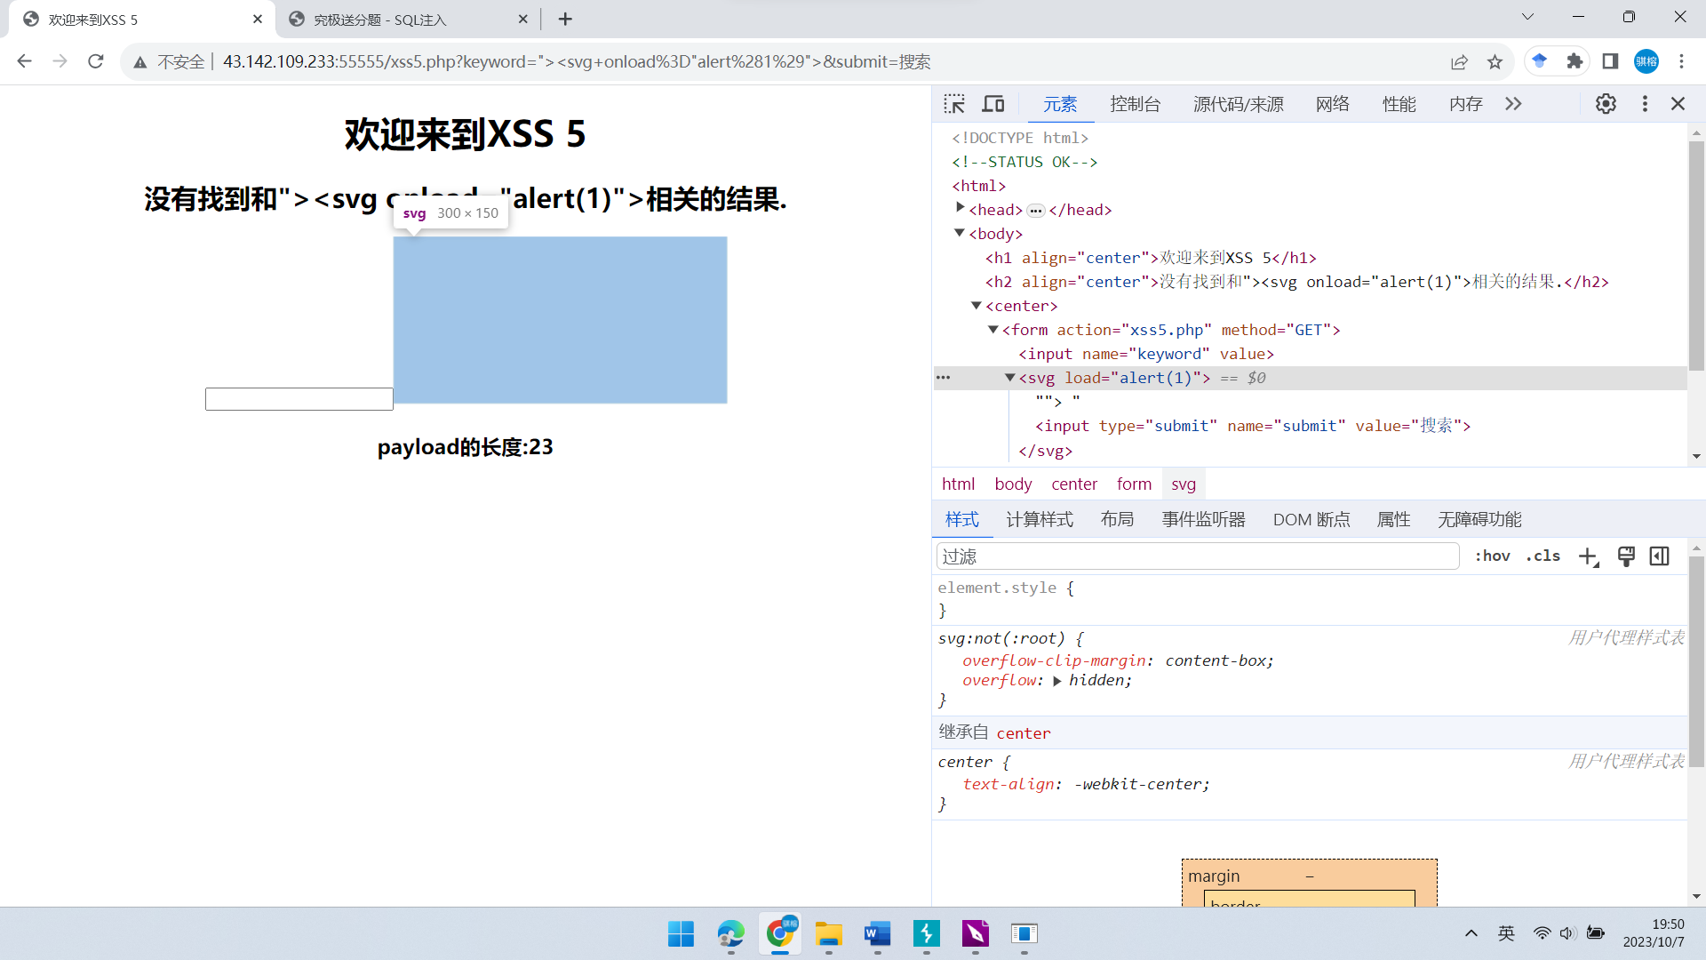Toggle DevTools device toolbar

993,104
